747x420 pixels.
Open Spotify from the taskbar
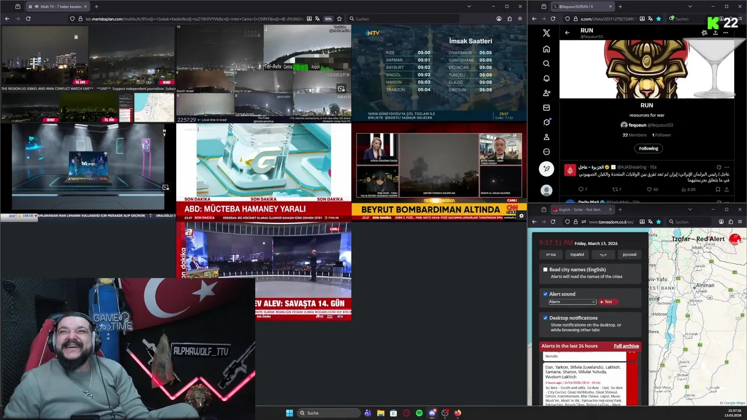click(419, 413)
